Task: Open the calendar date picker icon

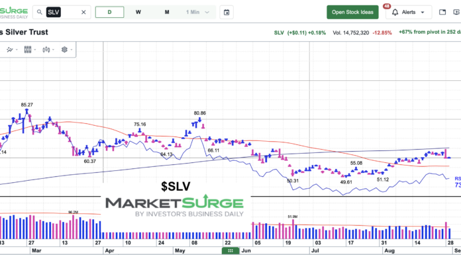Action: pyautogui.click(x=227, y=13)
